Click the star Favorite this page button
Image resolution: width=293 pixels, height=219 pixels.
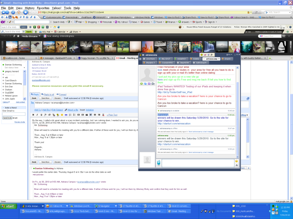click(x=25, y=12)
